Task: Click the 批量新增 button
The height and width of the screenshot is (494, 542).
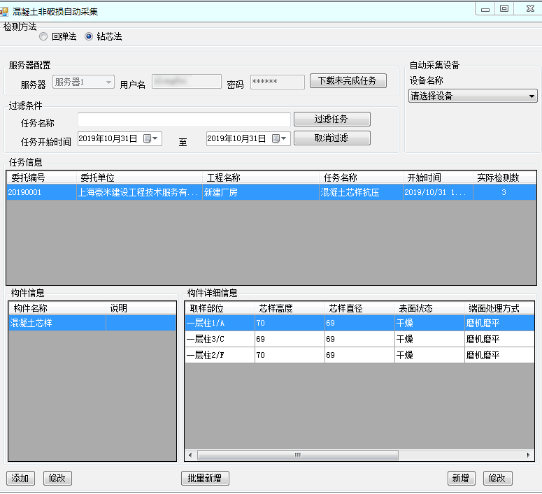Action: click(x=205, y=479)
